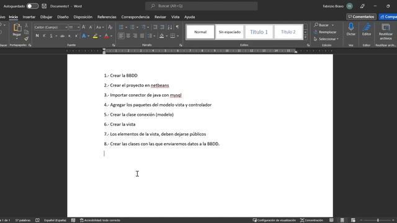Viewport: 397px width, 223px height.
Task: Align text left
Action: 122,36
